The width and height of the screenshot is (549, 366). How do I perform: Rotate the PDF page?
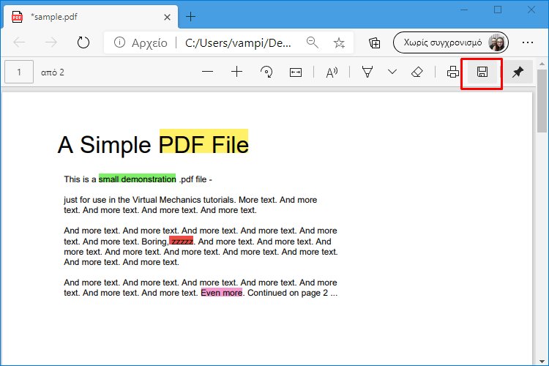[x=266, y=72]
